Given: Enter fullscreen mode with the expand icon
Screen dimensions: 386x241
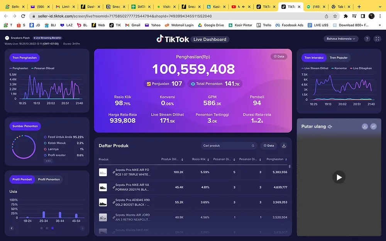Looking at the screenshot, I should pyautogui.click(x=377, y=39).
